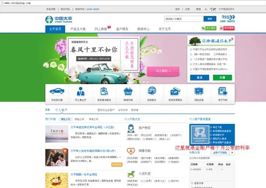Viewport: 266px width, 188px height.
Task: Click the pink 马上报价 button on banner
Action: click(163, 71)
